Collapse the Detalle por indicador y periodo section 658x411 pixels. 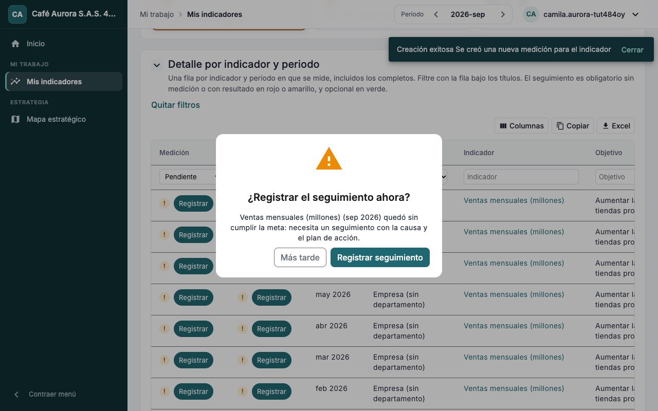156,65
